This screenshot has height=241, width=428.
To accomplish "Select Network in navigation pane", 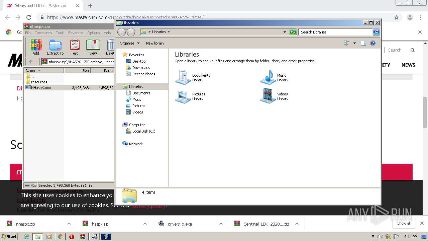I will (136, 144).
